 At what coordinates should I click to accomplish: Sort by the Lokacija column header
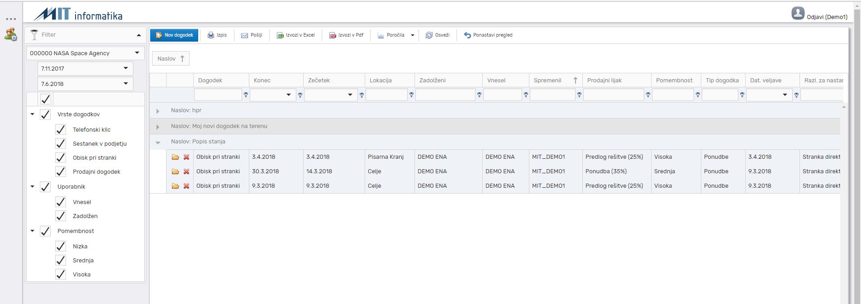[390, 80]
